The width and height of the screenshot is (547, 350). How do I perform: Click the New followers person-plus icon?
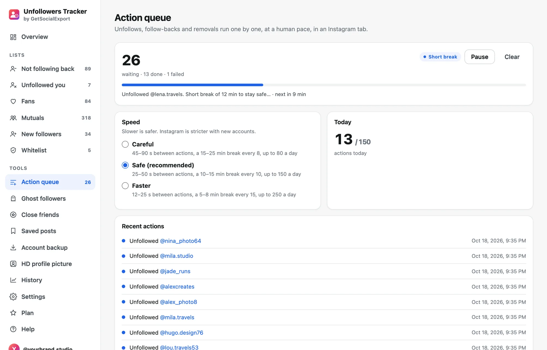coord(13,134)
